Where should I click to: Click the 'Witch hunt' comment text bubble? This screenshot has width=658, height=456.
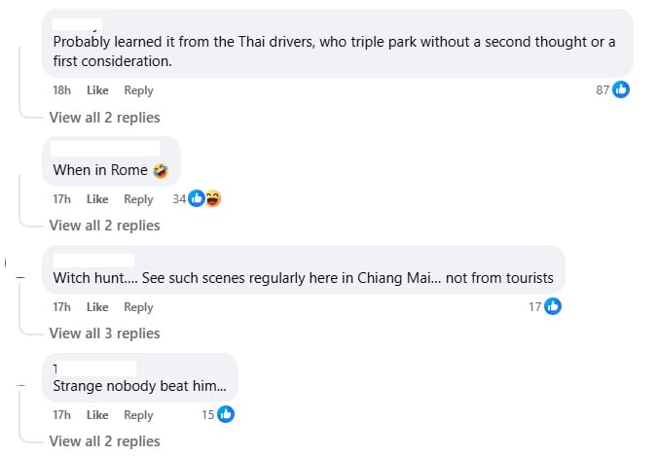tap(303, 278)
